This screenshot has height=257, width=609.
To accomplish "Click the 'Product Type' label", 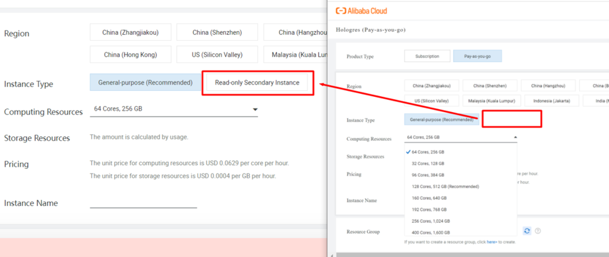I will tap(360, 57).
